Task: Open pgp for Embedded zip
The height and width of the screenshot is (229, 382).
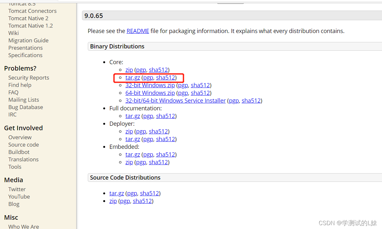Action: click(141, 162)
